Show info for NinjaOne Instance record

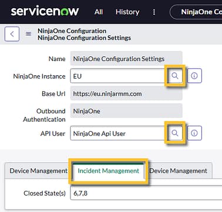pos(194,76)
